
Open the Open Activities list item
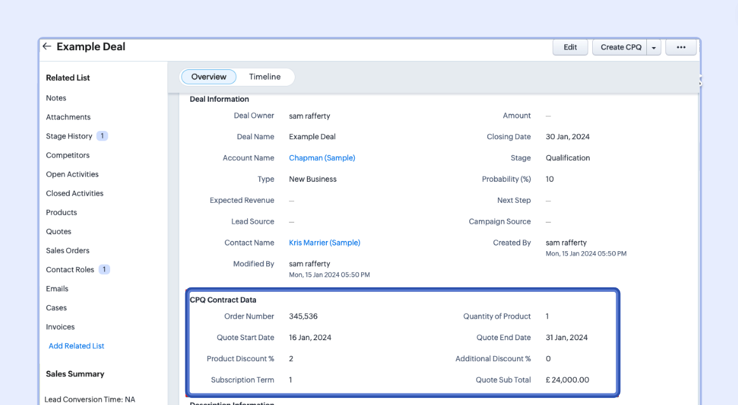pos(72,174)
